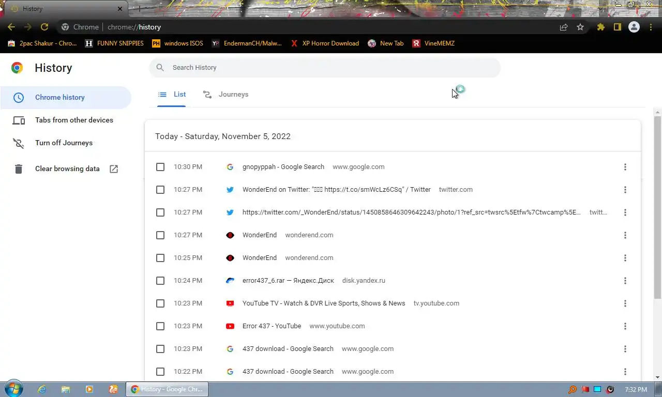The height and width of the screenshot is (397, 662).
Task: Select Turn off Journeys
Action: click(x=66, y=143)
